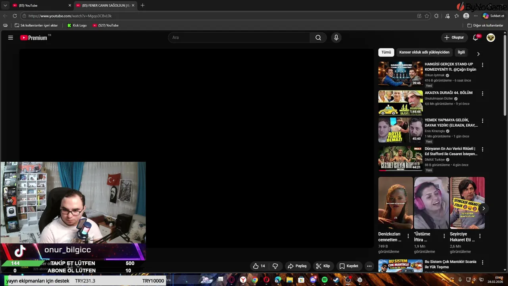Open Orkun Işıtmak channel link

coord(435,75)
